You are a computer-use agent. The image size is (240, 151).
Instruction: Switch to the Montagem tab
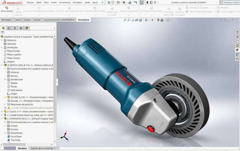tap(7, 20)
